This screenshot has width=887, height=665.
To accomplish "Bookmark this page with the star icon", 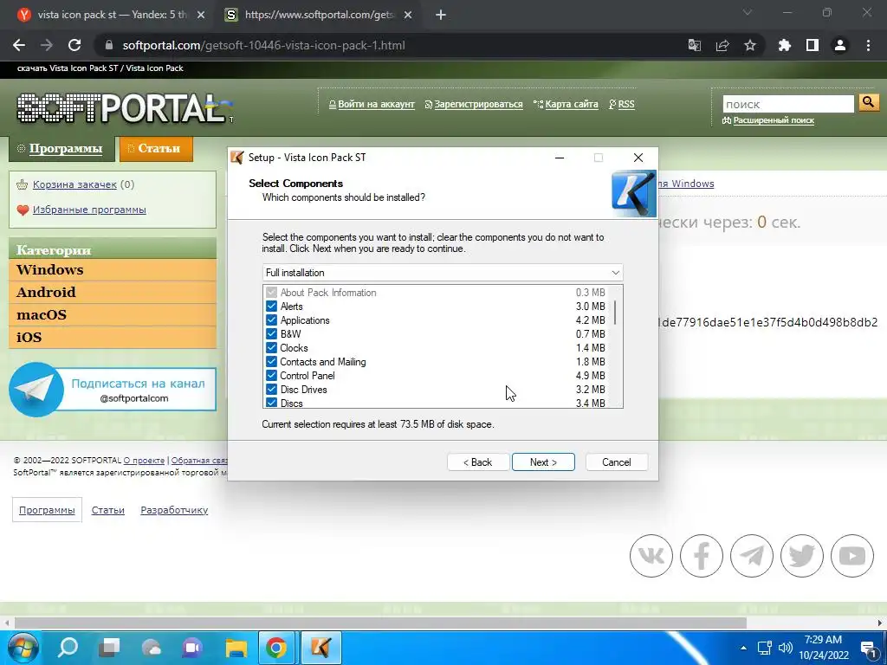I will 750,45.
